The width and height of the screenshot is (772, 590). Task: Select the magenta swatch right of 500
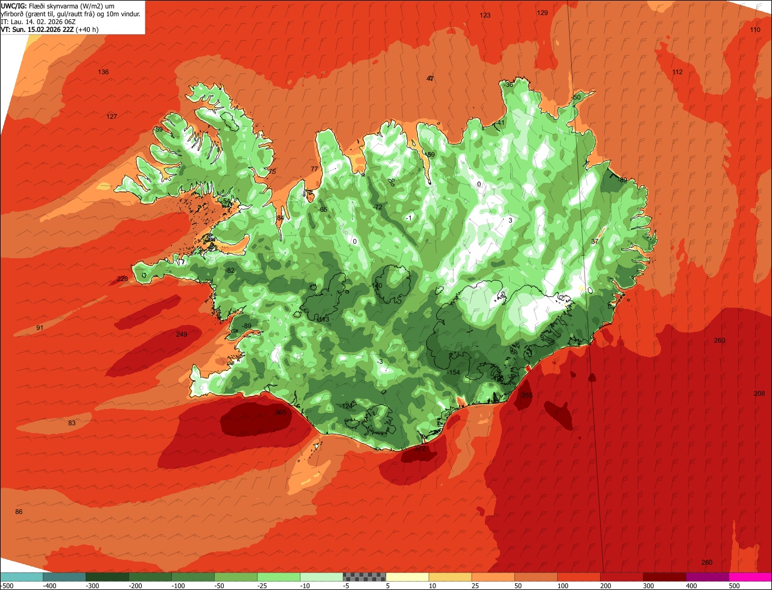(750, 577)
